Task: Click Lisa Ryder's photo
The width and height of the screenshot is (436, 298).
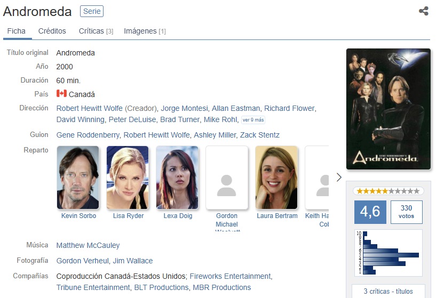Action: (128, 178)
